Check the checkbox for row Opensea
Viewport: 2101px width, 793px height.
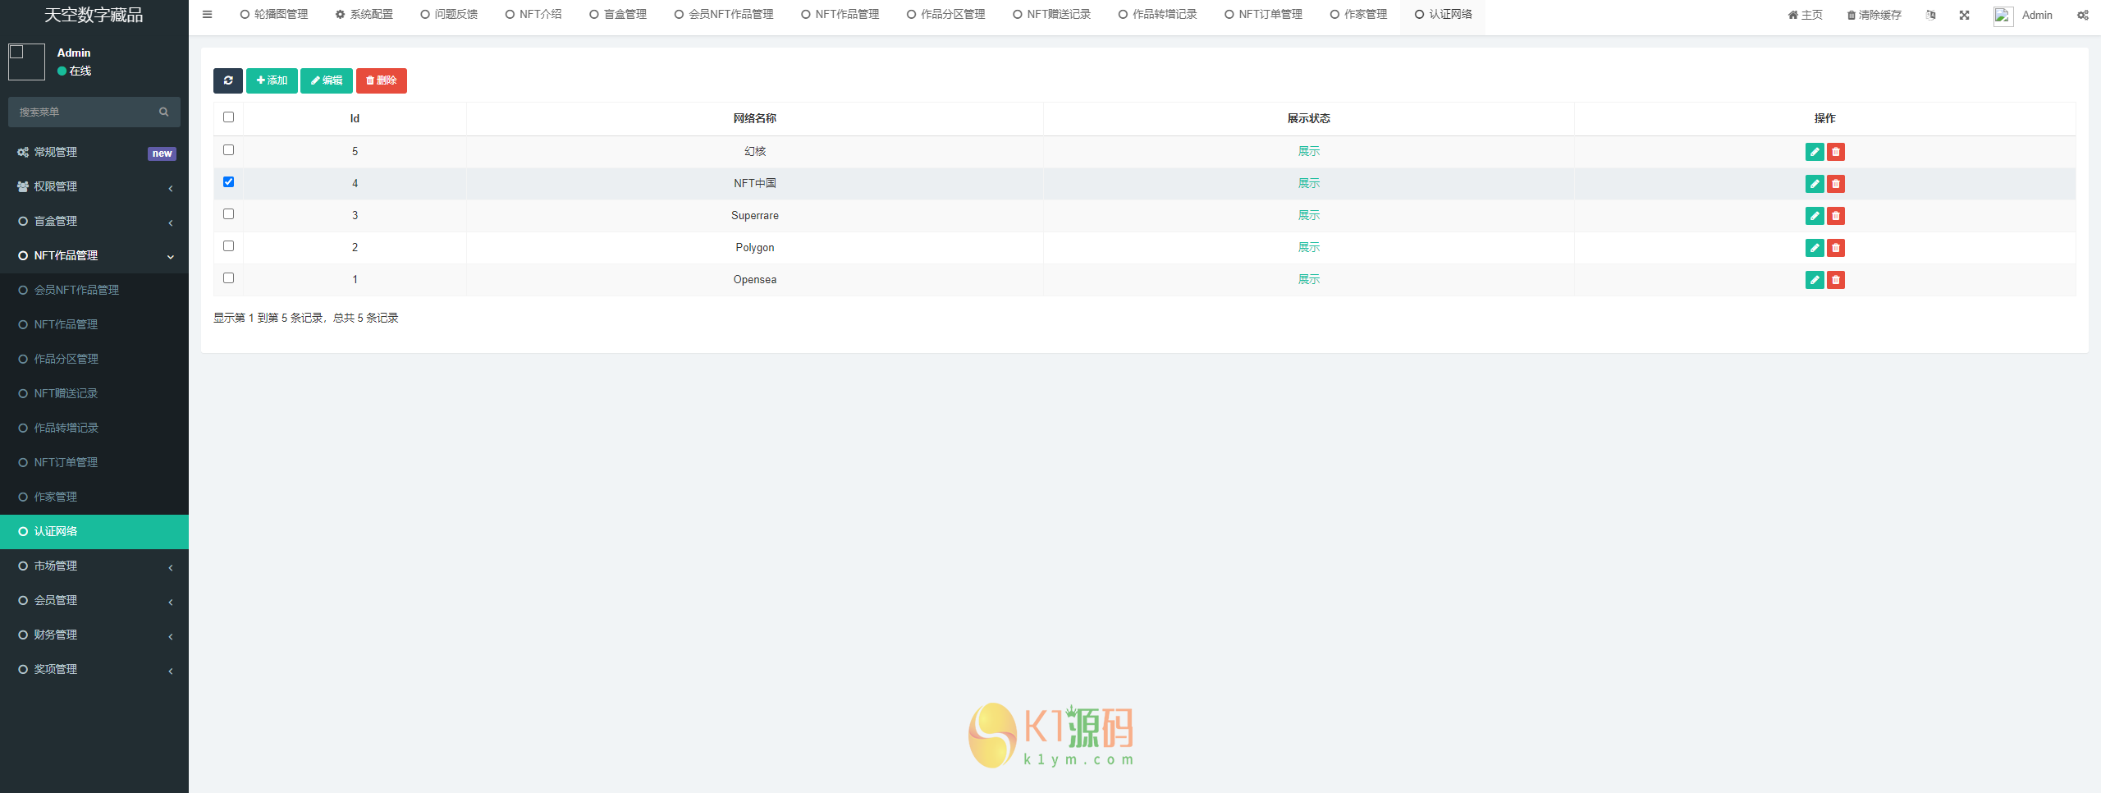click(x=228, y=278)
